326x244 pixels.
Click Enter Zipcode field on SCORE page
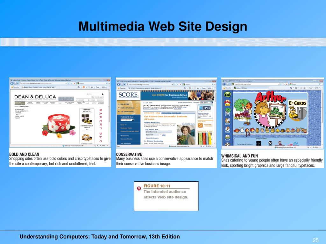pos(126,120)
